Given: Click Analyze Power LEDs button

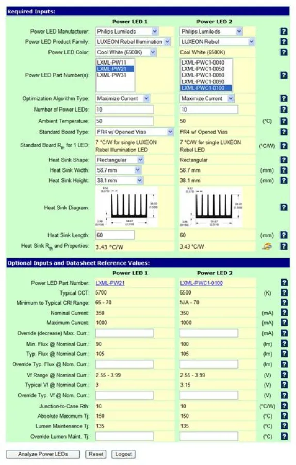Looking at the screenshot, I should point(43,454).
